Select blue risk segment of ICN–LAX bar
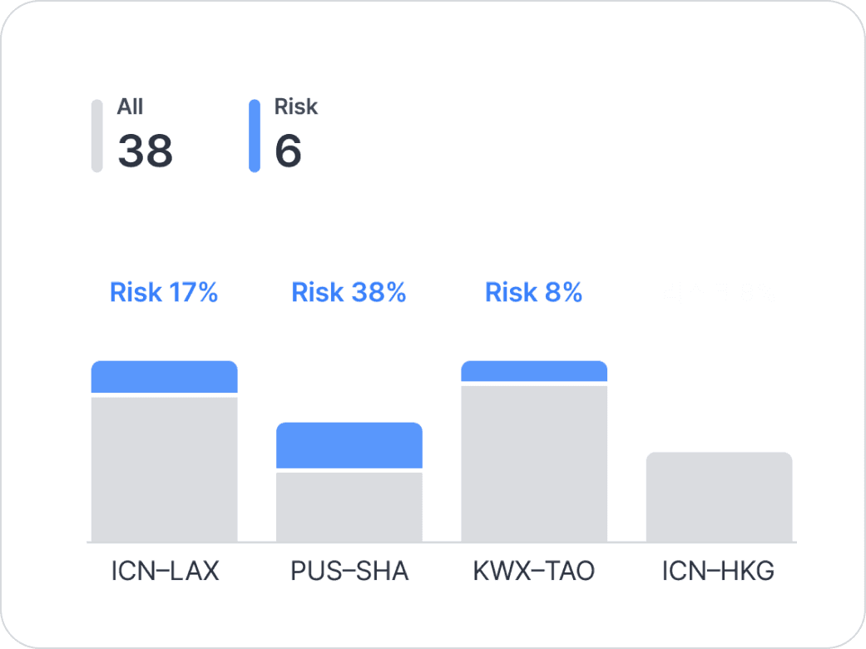The height and width of the screenshot is (649, 866). (164, 377)
